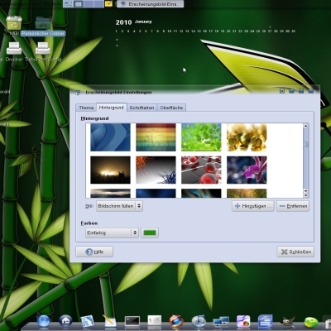Click the wallpaper list scrollbar bottom down arrow
The width and height of the screenshot is (331, 331).
point(305,195)
